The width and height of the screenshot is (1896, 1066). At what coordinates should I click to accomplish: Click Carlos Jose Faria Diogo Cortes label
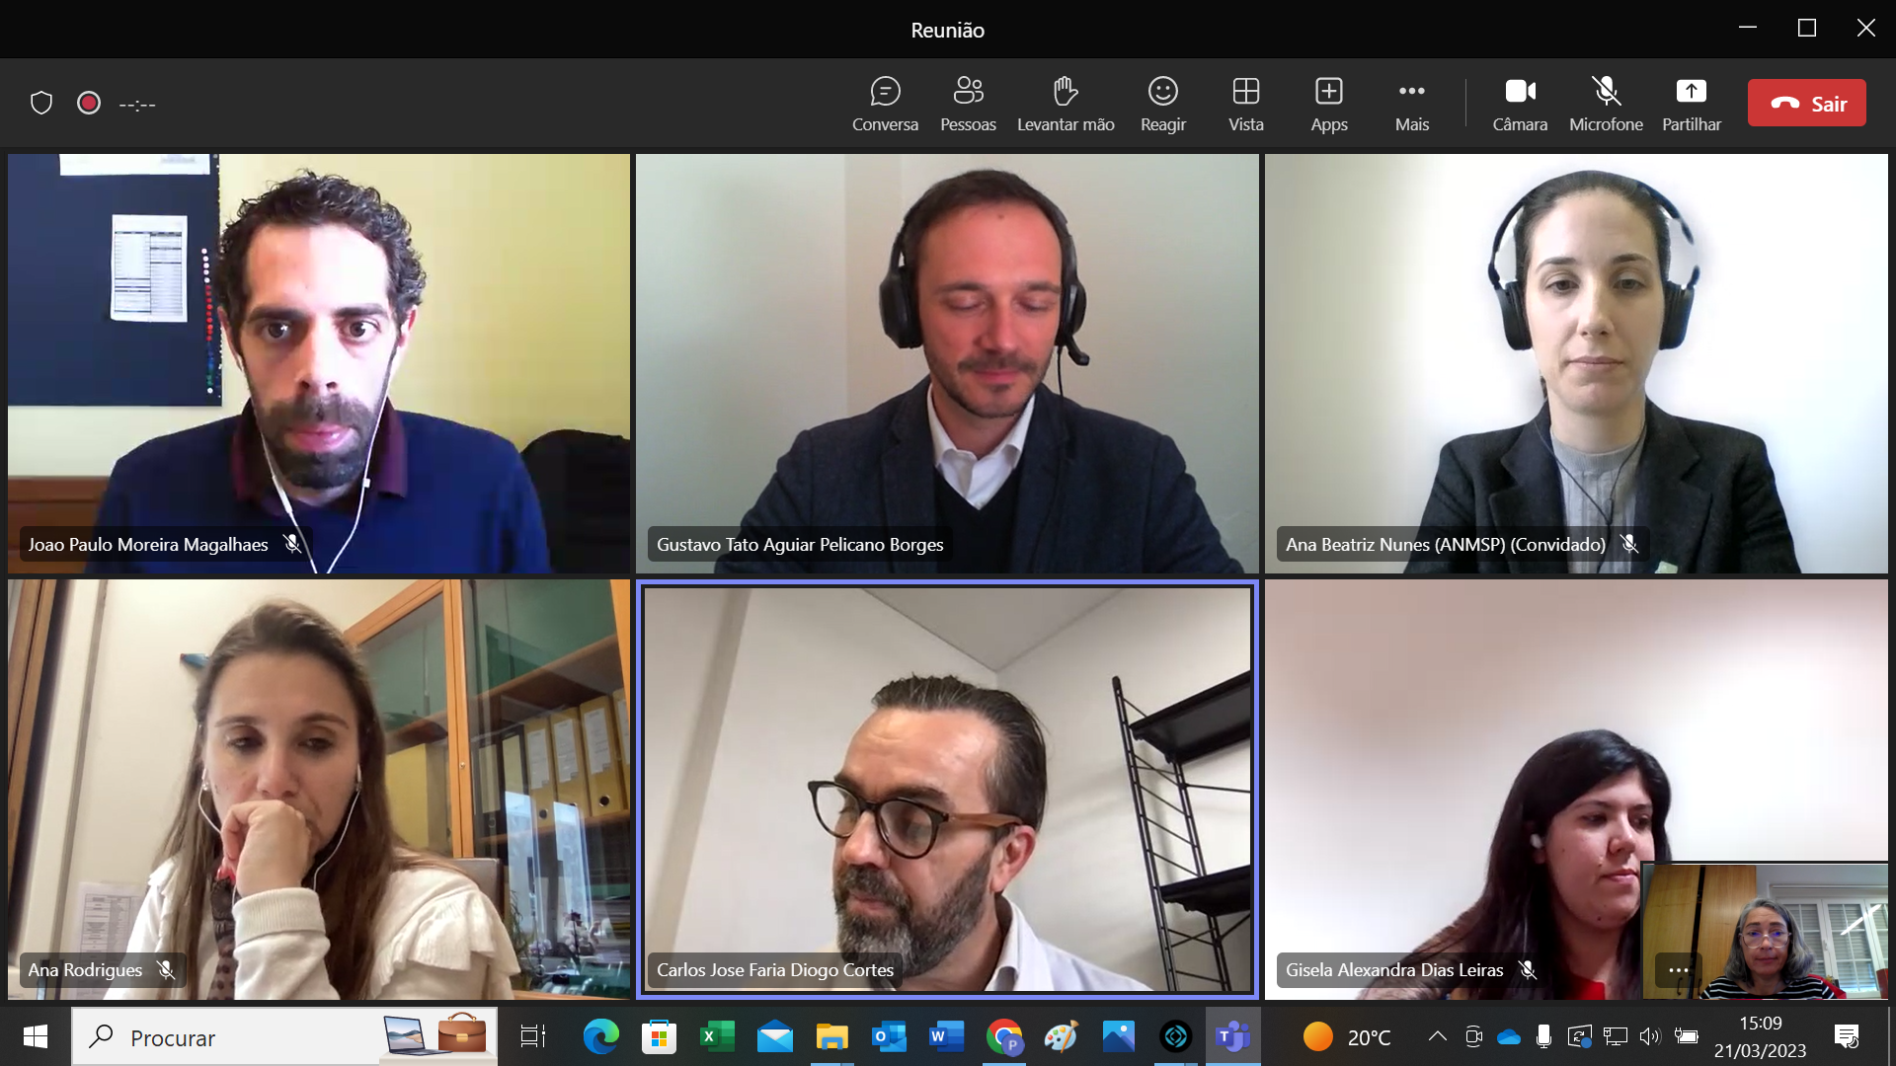(775, 969)
